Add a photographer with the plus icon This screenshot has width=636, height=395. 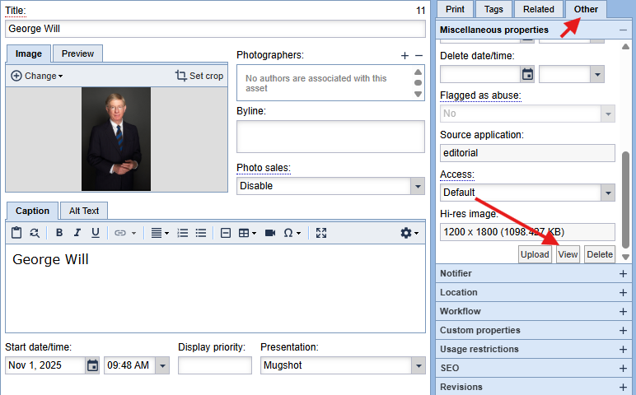pos(405,55)
